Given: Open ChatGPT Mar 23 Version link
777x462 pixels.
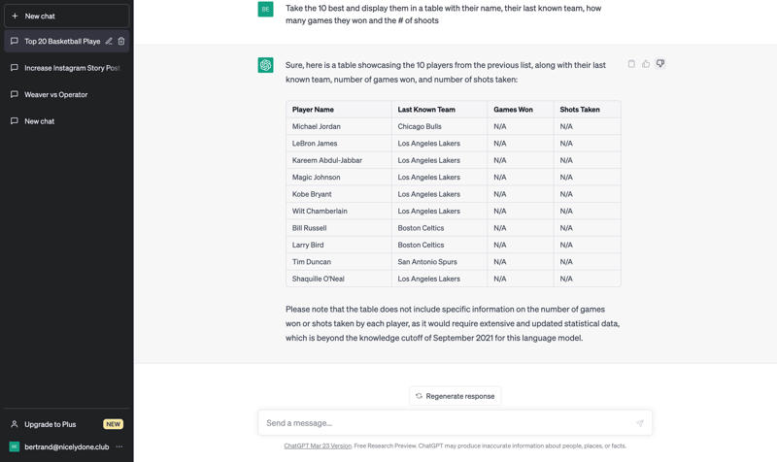Looking at the screenshot, I should pos(318,445).
